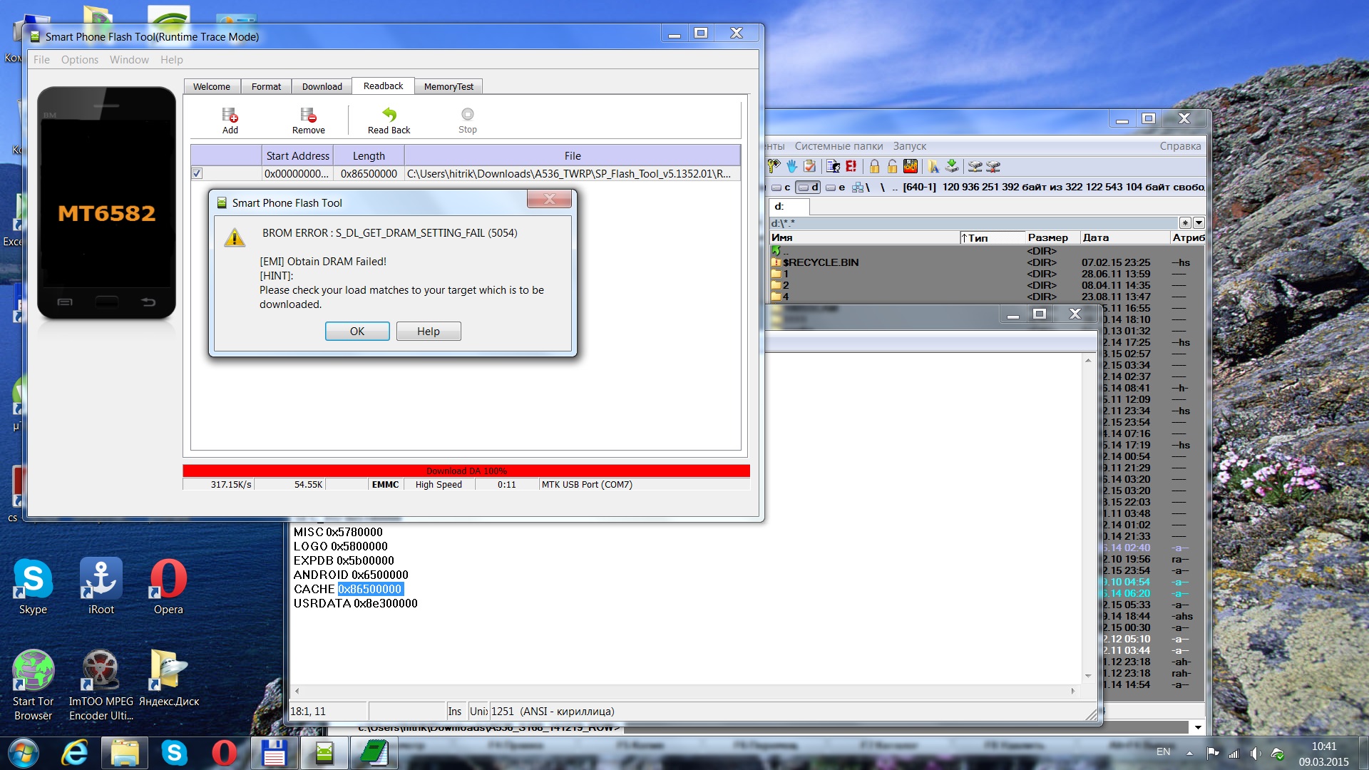Image resolution: width=1369 pixels, height=770 pixels.
Task: Open the Options menu
Action: point(79,60)
